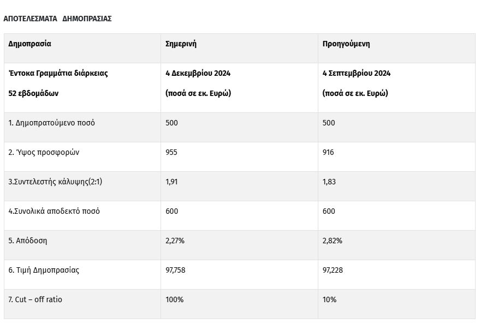Click the Προηγούμενη column header
This screenshot has height=336, width=480.
pos(346,44)
